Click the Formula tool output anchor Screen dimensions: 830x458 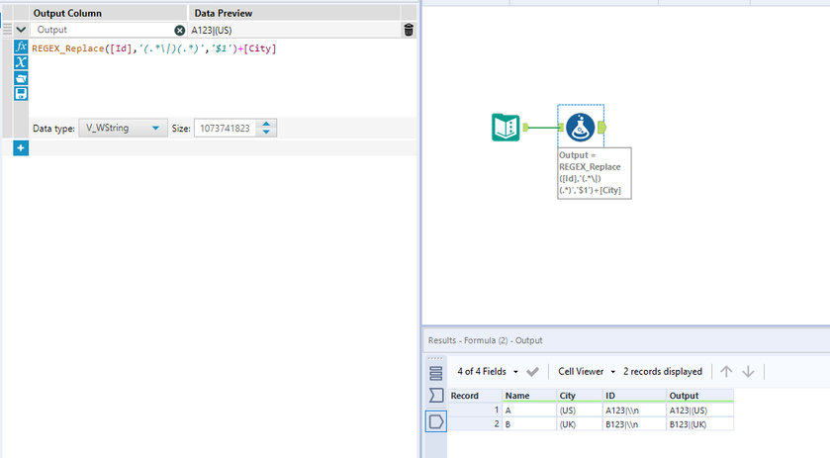click(601, 127)
